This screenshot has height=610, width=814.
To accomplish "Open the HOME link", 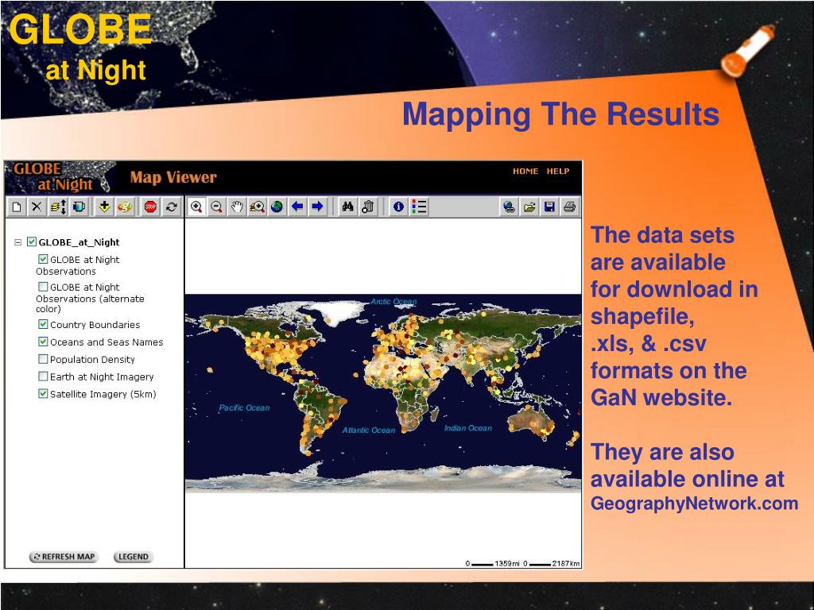I will pyautogui.click(x=525, y=172).
